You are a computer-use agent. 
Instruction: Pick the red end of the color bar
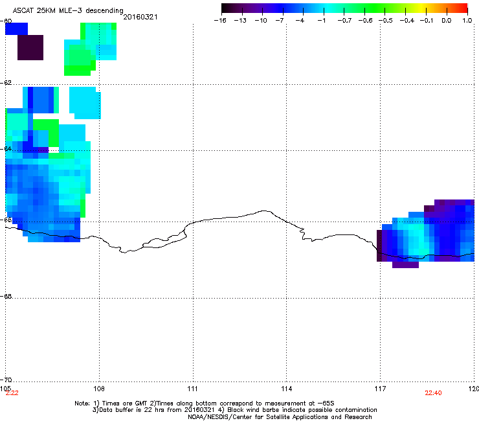[463, 8]
